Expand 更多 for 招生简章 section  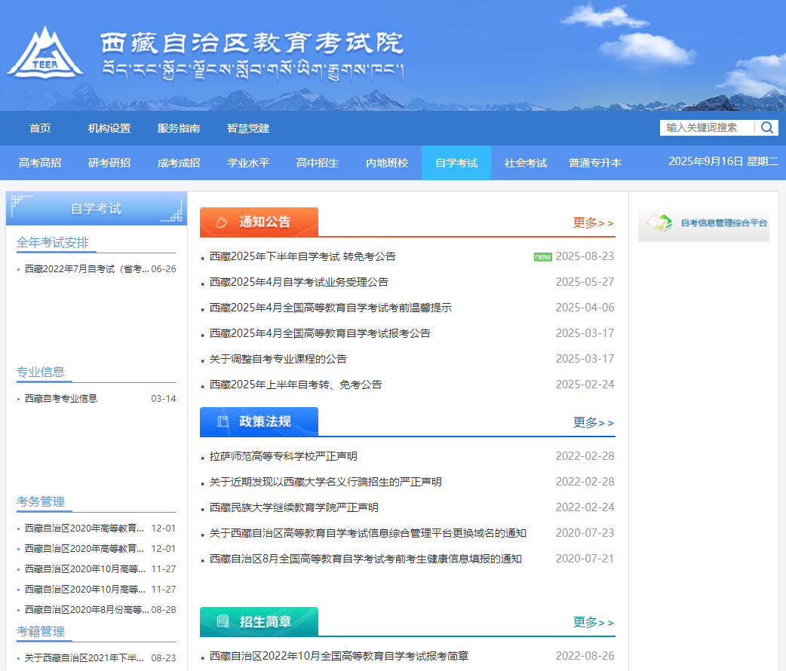coord(593,622)
